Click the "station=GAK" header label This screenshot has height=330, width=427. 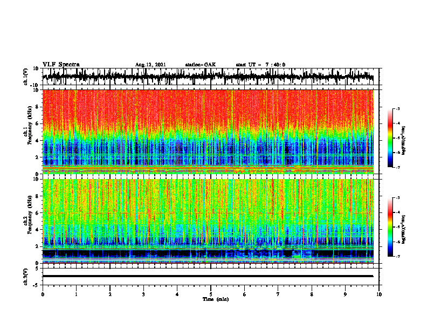pyautogui.click(x=201, y=65)
